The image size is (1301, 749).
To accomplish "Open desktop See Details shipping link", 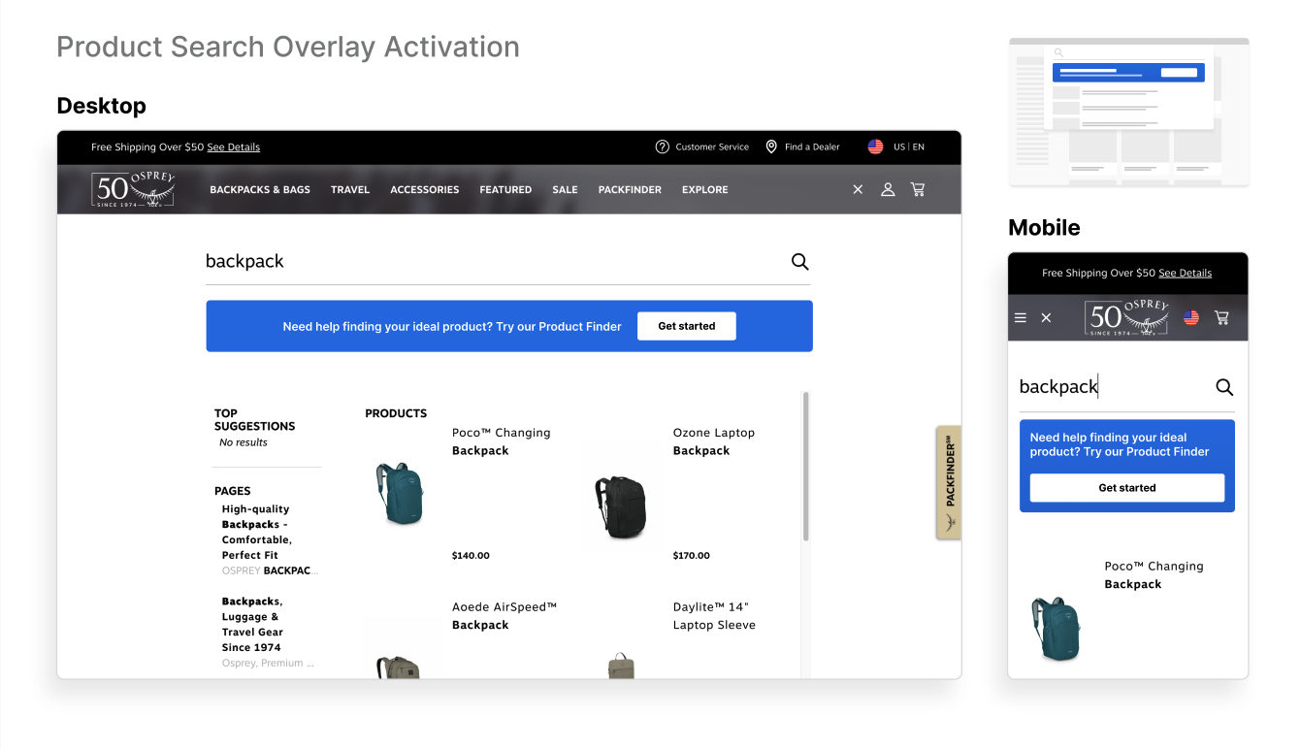I will click(x=233, y=147).
